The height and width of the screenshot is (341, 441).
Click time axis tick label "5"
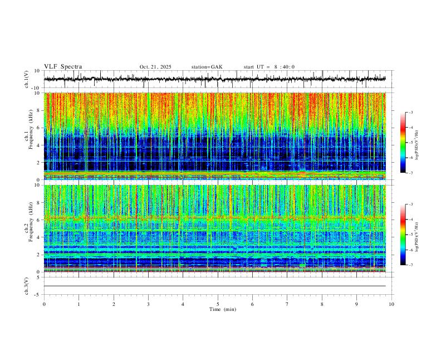218,304
